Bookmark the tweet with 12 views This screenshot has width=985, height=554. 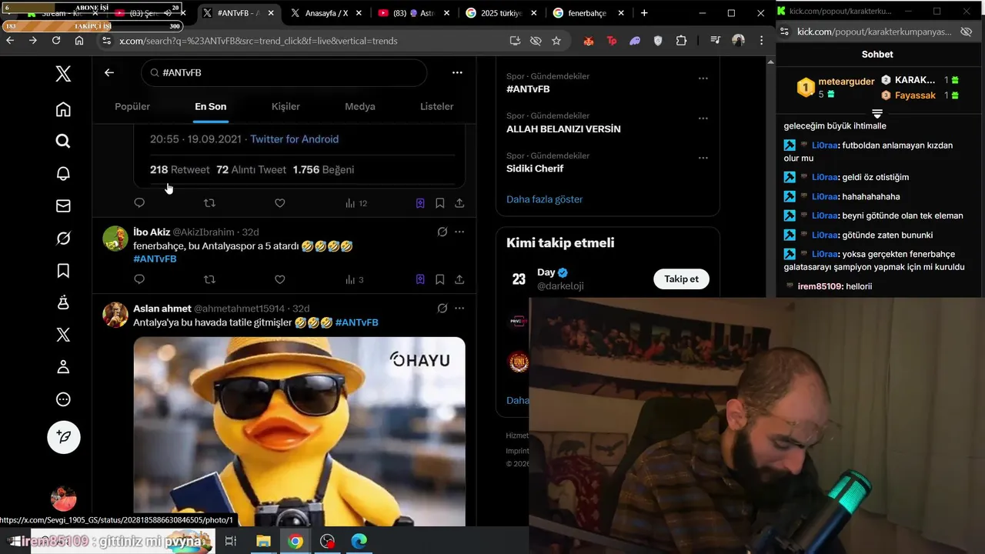pyautogui.click(x=439, y=203)
